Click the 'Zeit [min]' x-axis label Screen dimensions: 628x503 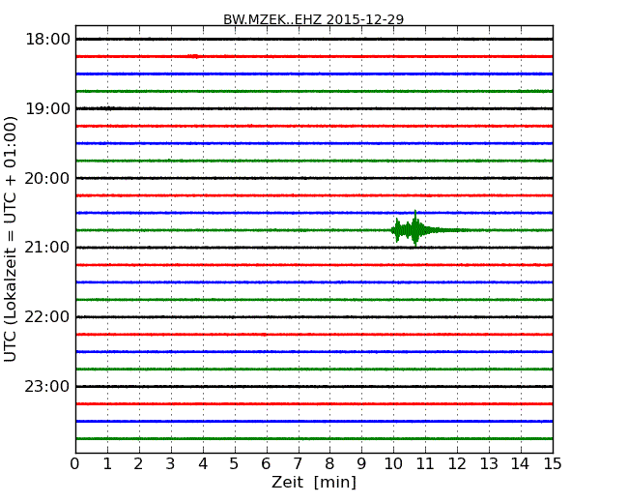(313, 483)
